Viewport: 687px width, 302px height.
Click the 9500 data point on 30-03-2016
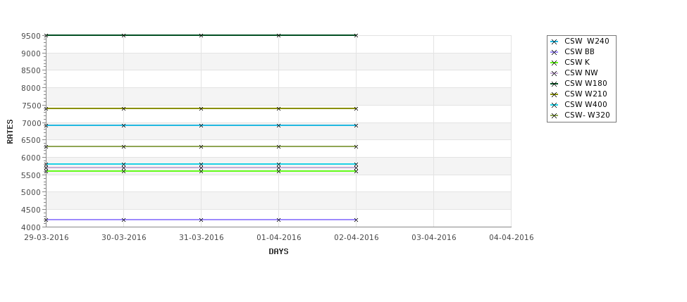[123, 35]
